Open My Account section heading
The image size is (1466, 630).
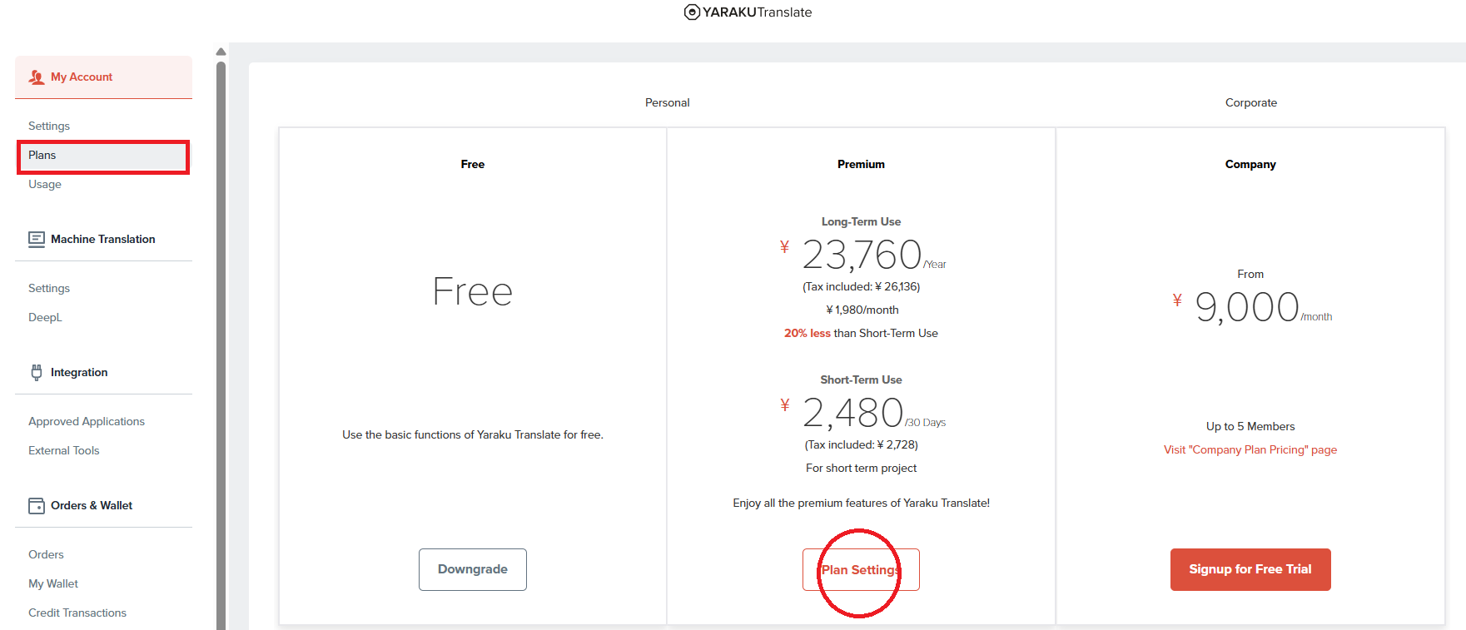tap(82, 77)
